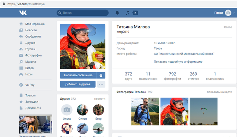Viewport: 237px width, 137px height.
Task: Open notifications bell icon
Action: point(117,13)
